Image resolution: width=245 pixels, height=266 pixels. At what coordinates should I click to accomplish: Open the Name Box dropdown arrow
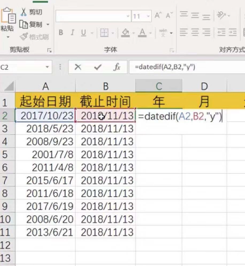47,67
